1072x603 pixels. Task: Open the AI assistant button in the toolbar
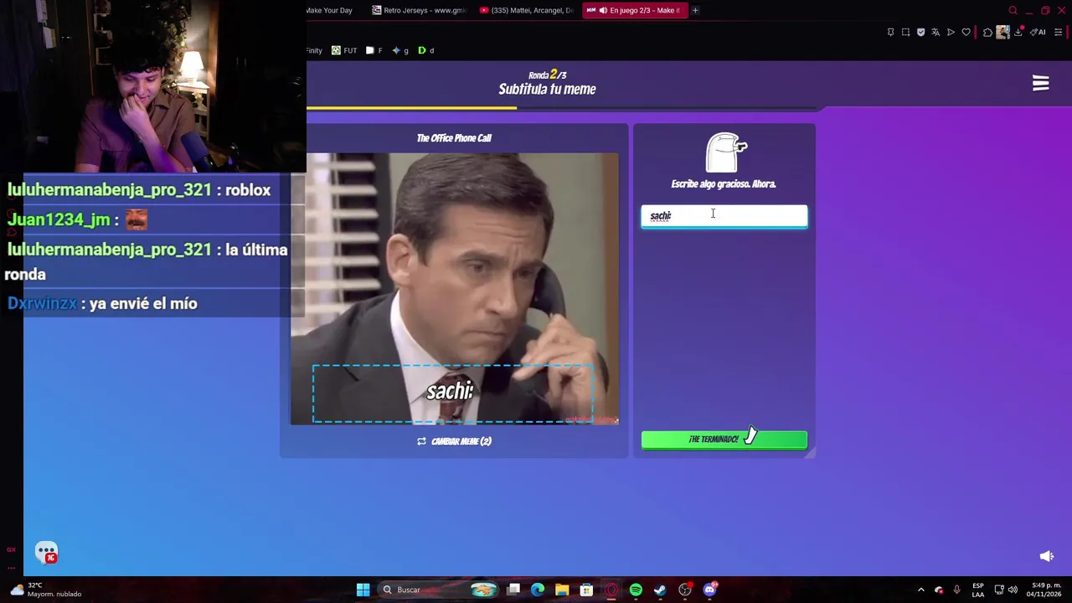click(1038, 33)
